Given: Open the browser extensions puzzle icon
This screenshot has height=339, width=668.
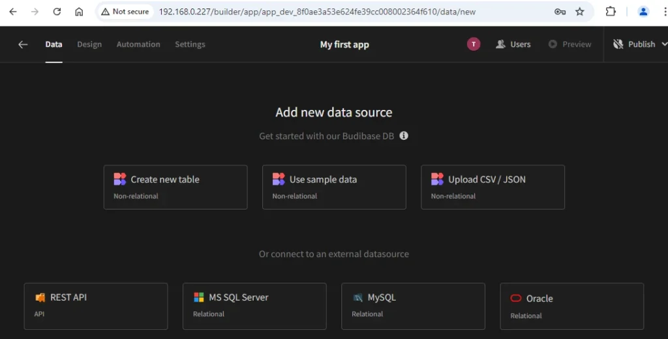Looking at the screenshot, I should [x=611, y=12].
